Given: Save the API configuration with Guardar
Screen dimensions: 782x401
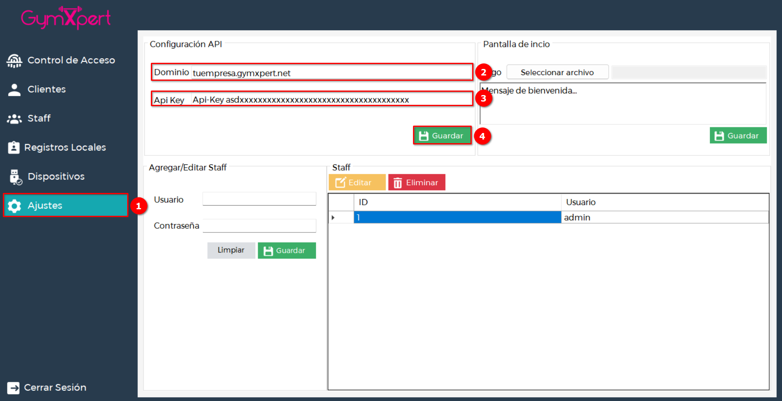Looking at the screenshot, I should click(442, 135).
